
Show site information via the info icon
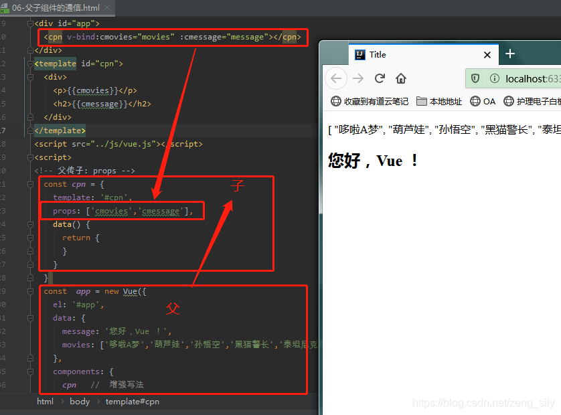495,78
